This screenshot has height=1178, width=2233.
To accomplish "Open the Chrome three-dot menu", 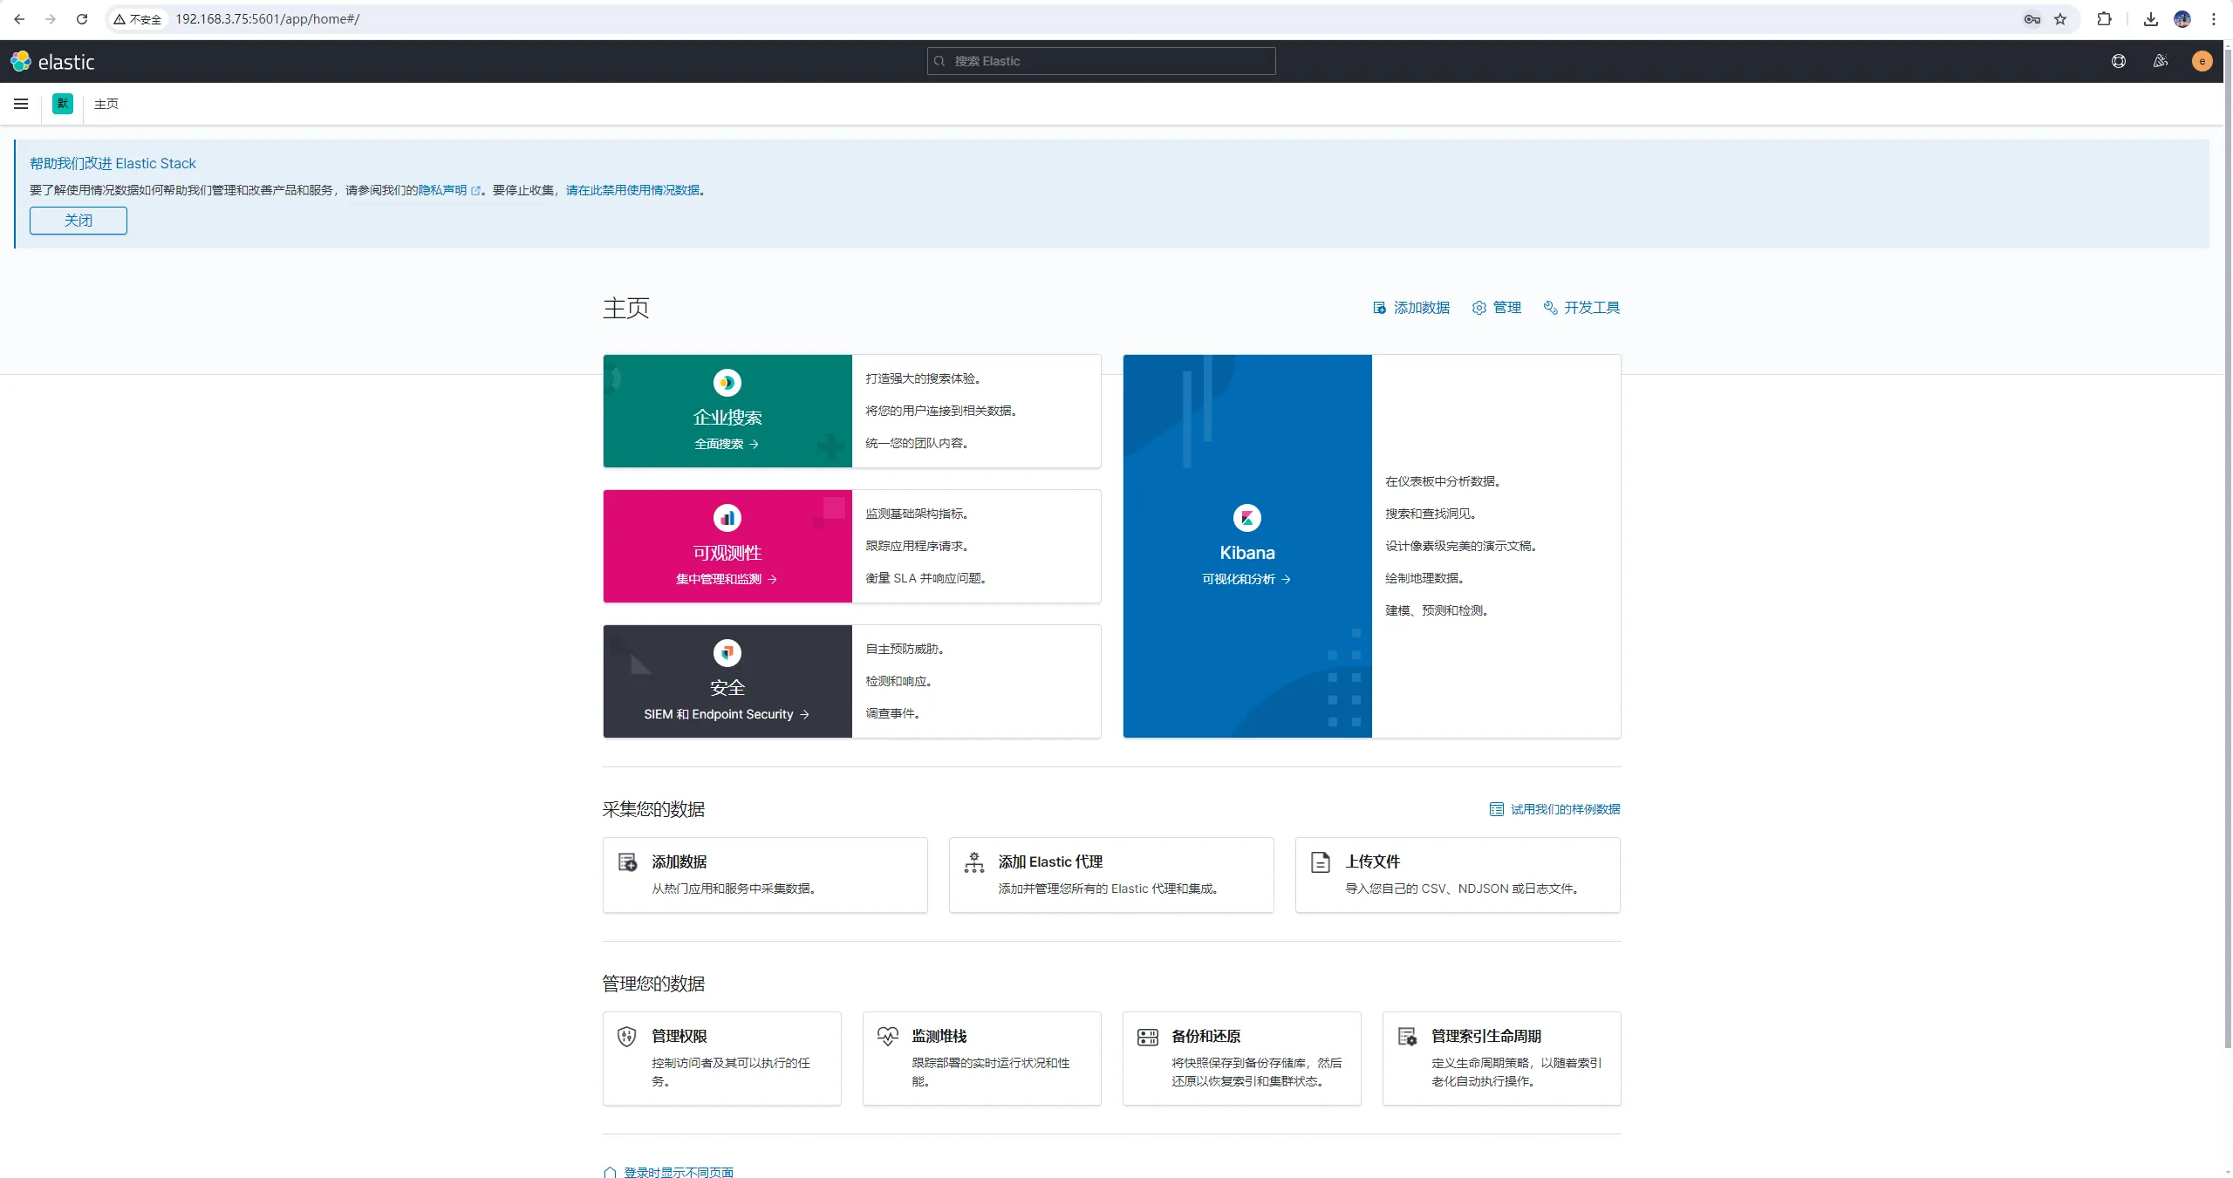I will click(x=2214, y=19).
